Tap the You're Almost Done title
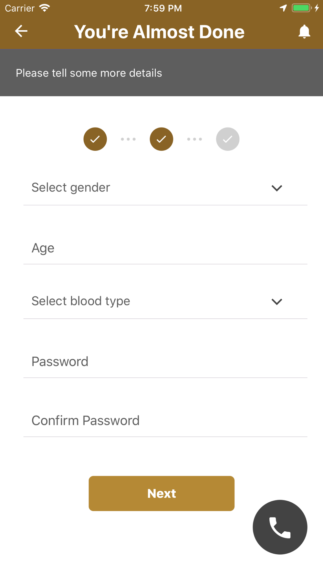The image size is (323, 574). point(159,32)
